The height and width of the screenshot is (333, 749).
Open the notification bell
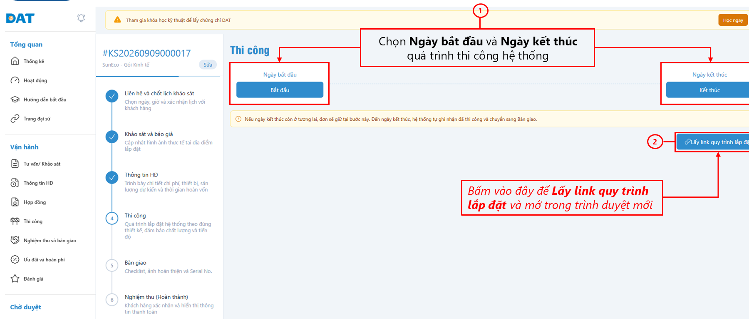pos(81,18)
